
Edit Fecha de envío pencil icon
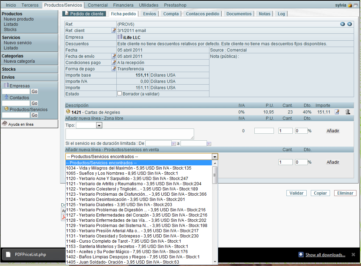(114, 56)
